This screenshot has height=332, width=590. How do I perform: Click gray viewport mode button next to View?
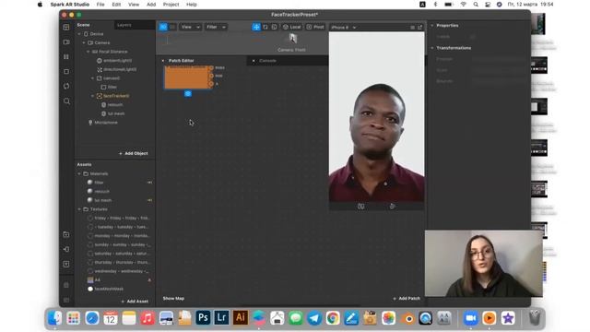click(172, 27)
